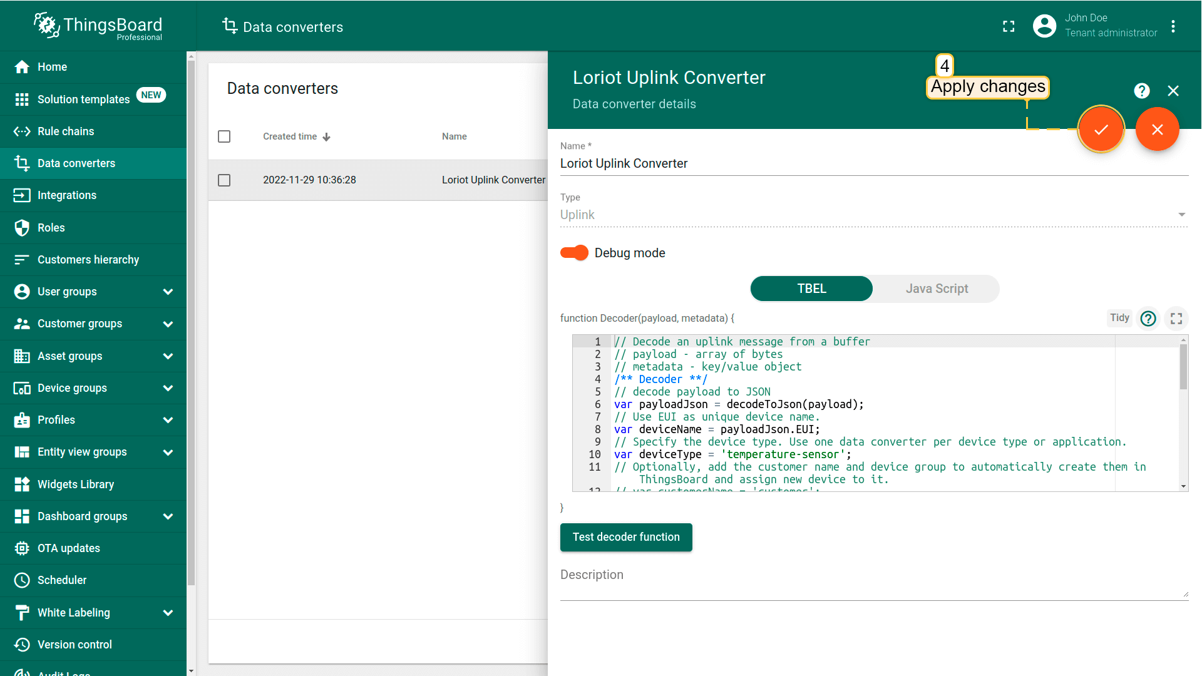Close the converter details panel
1202x676 pixels.
point(1173,91)
